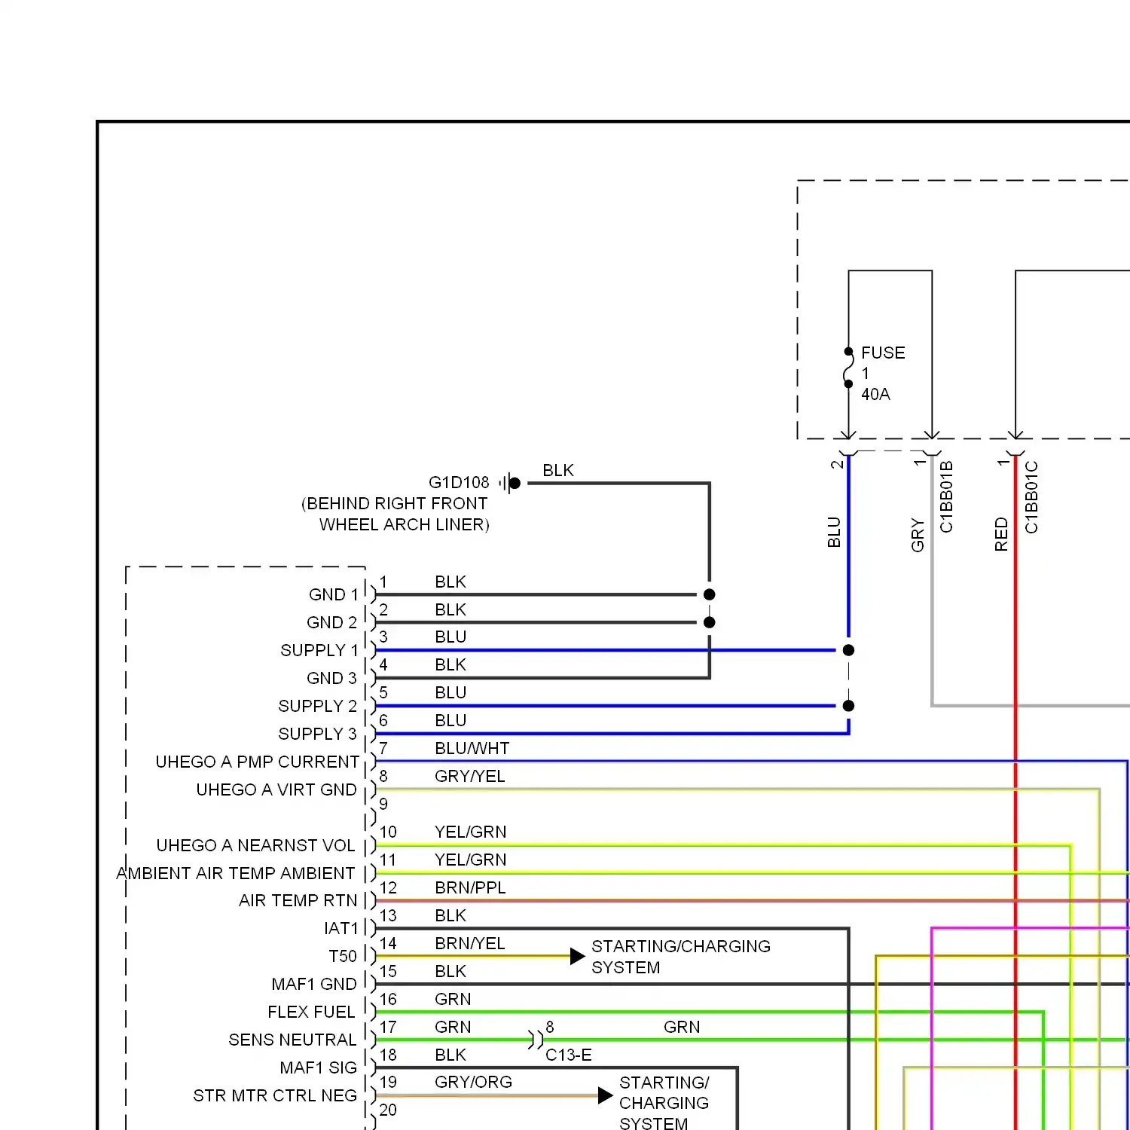
Task: Select the BEHIND RIGHT FRONT WHEEL ARCH LINER note
Action: [x=395, y=514]
